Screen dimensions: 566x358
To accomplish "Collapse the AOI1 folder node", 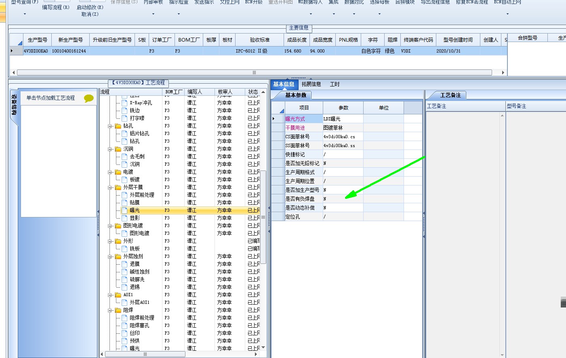I will click(x=110, y=295).
